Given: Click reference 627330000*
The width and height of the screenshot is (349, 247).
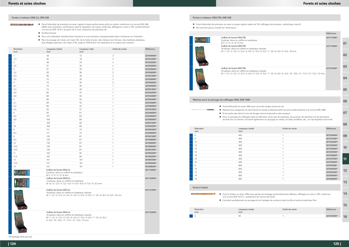Looking at the screenshot, I should pyautogui.click(x=332, y=135).
